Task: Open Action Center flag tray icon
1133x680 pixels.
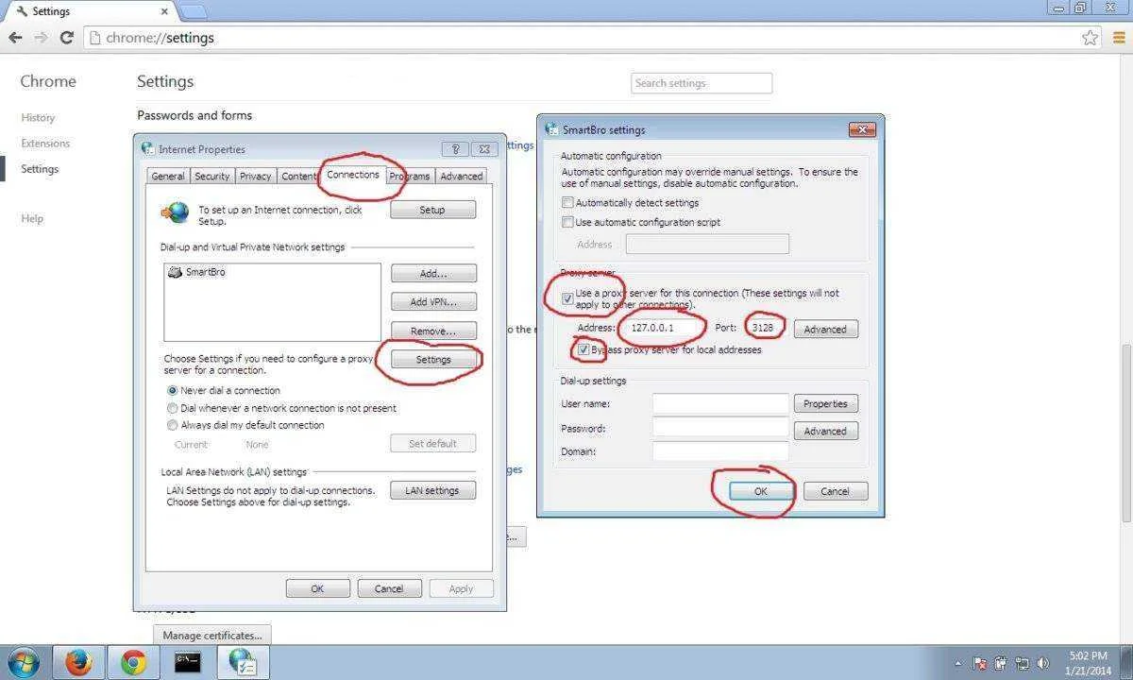Action: point(980,664)
